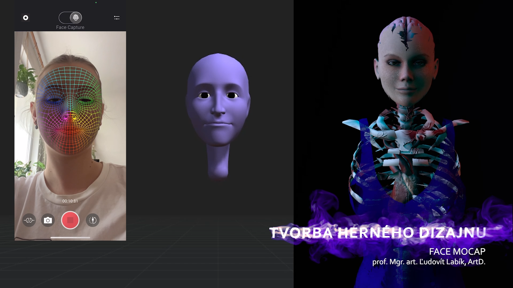
Task: Toggle the Face Capture switch
Action: tap(70, 18)
